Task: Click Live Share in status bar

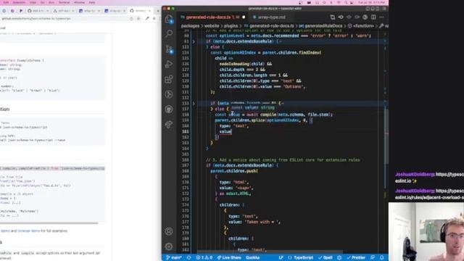Action: click(229, 257)
